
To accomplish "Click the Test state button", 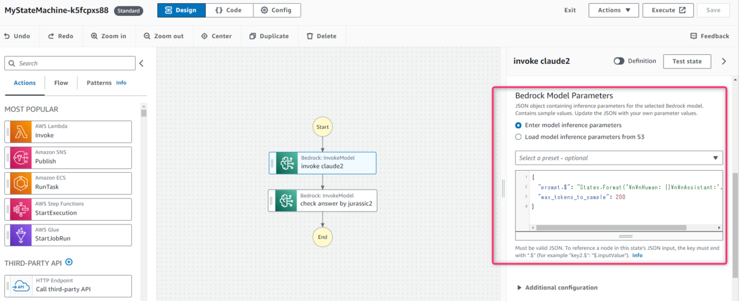I will (x=687, y=61).
